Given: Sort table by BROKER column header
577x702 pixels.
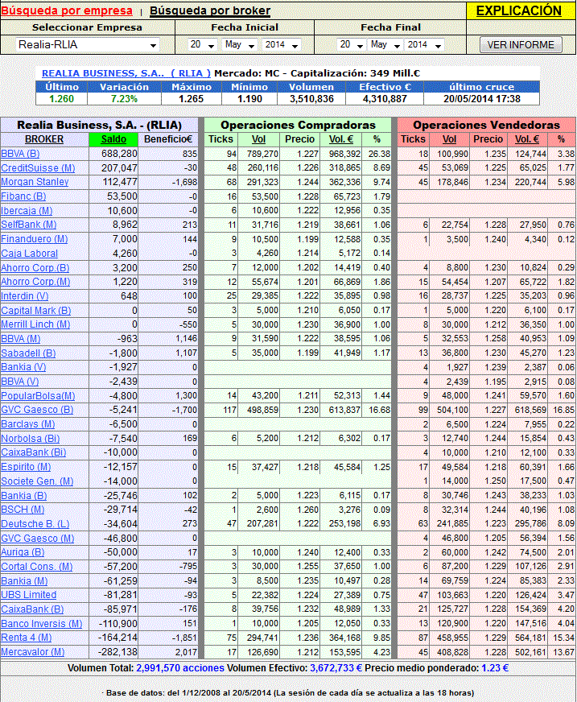Looking at the screenshot, I should click(x=44, y=139).
